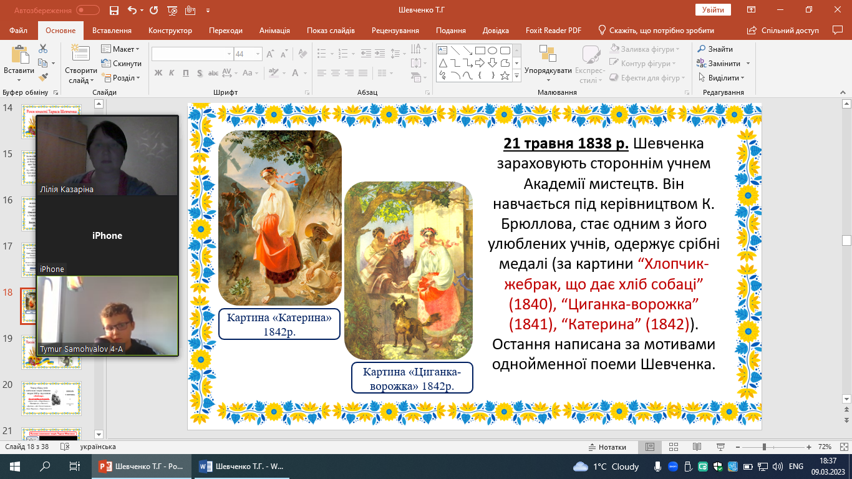Open the Файл tab

tap(19, 31)
